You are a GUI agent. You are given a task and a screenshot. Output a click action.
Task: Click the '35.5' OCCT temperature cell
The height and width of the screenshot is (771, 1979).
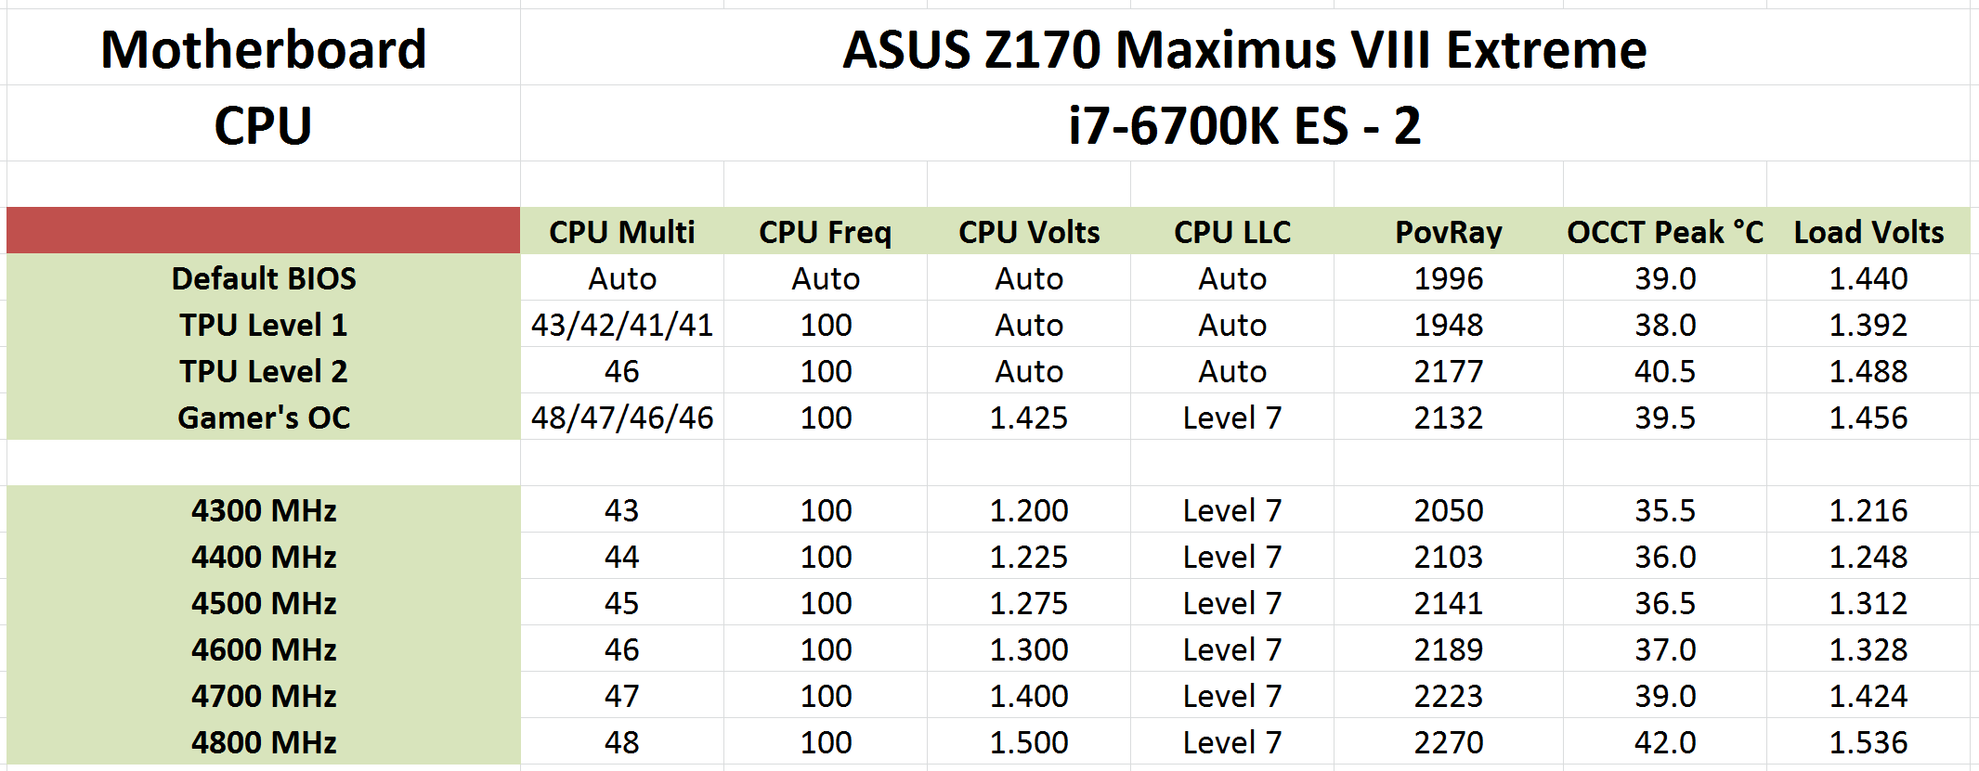pos(1665,509)
